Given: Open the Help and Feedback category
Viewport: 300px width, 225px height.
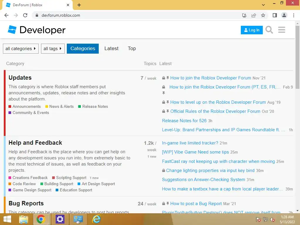Looking at the screenshot, I should click(x=35, y=143).
